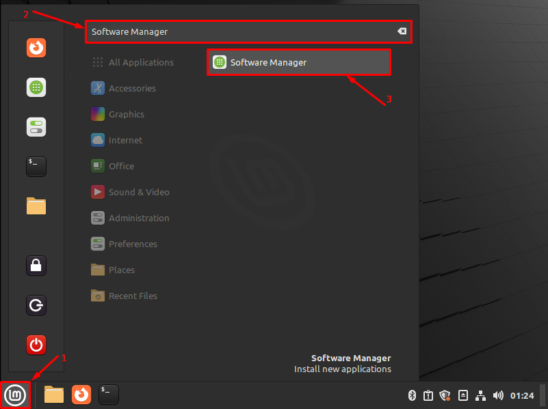
Task: Clear the search box text
Action: tap(402, 31)
